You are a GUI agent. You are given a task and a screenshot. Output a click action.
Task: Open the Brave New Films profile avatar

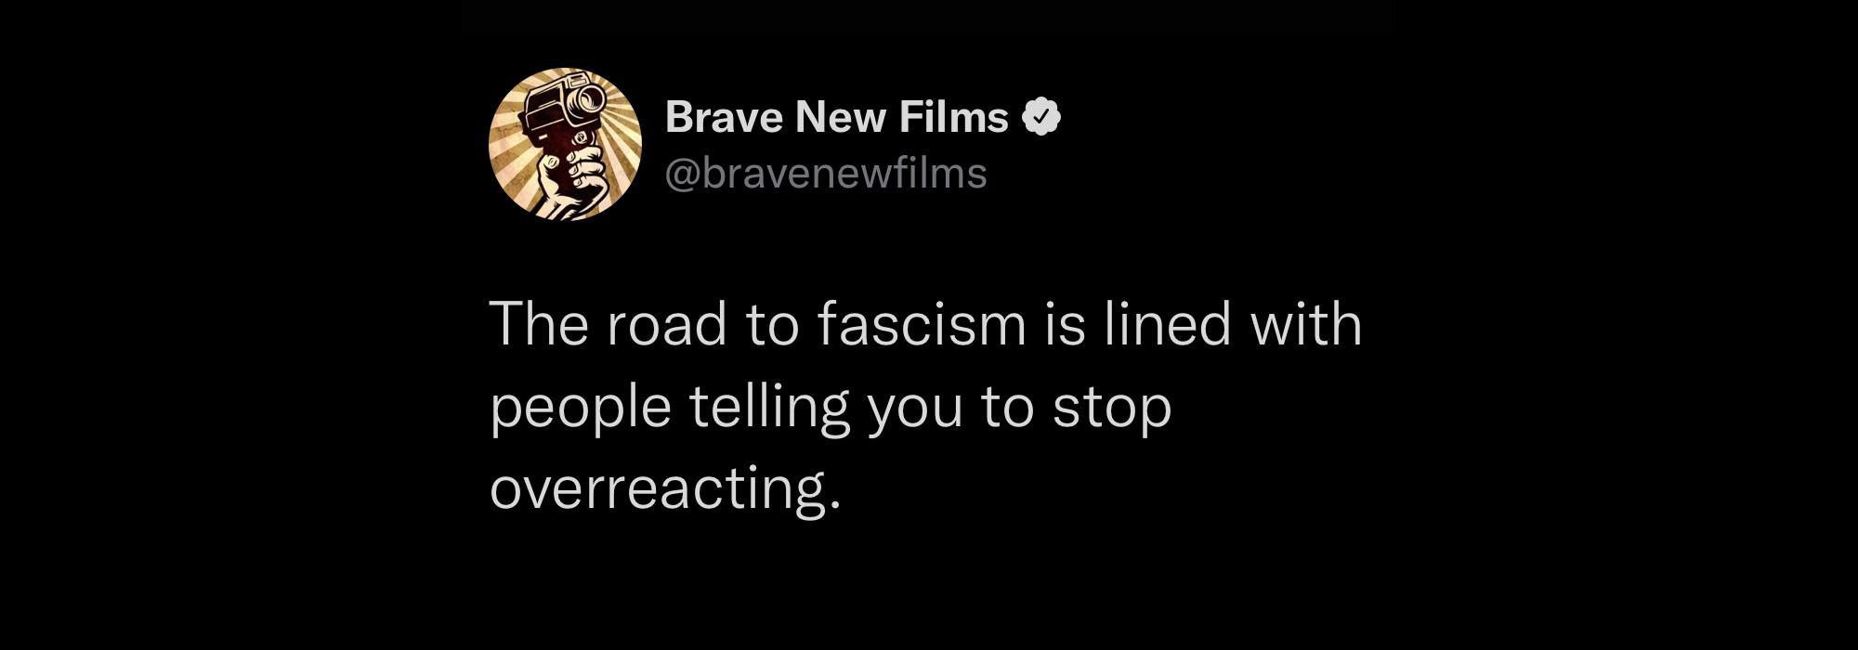click(565, 145)
